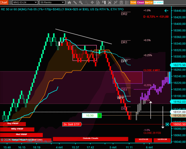Click the chart title text starting 'RE 50 or 60'

point(62,9)
